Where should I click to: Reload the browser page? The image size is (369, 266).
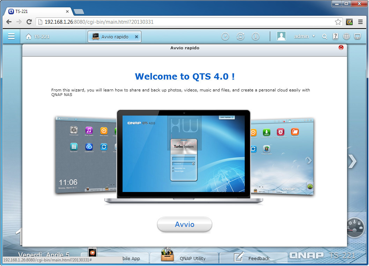point(29,22)
